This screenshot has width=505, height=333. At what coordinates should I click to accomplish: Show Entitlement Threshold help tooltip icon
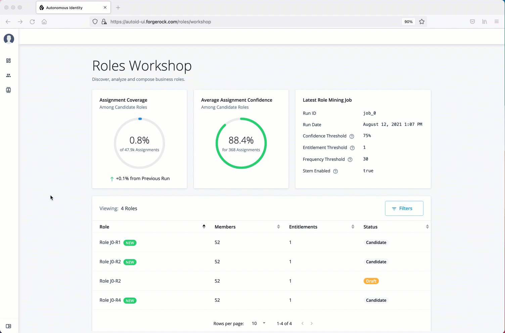coord(352,148)
